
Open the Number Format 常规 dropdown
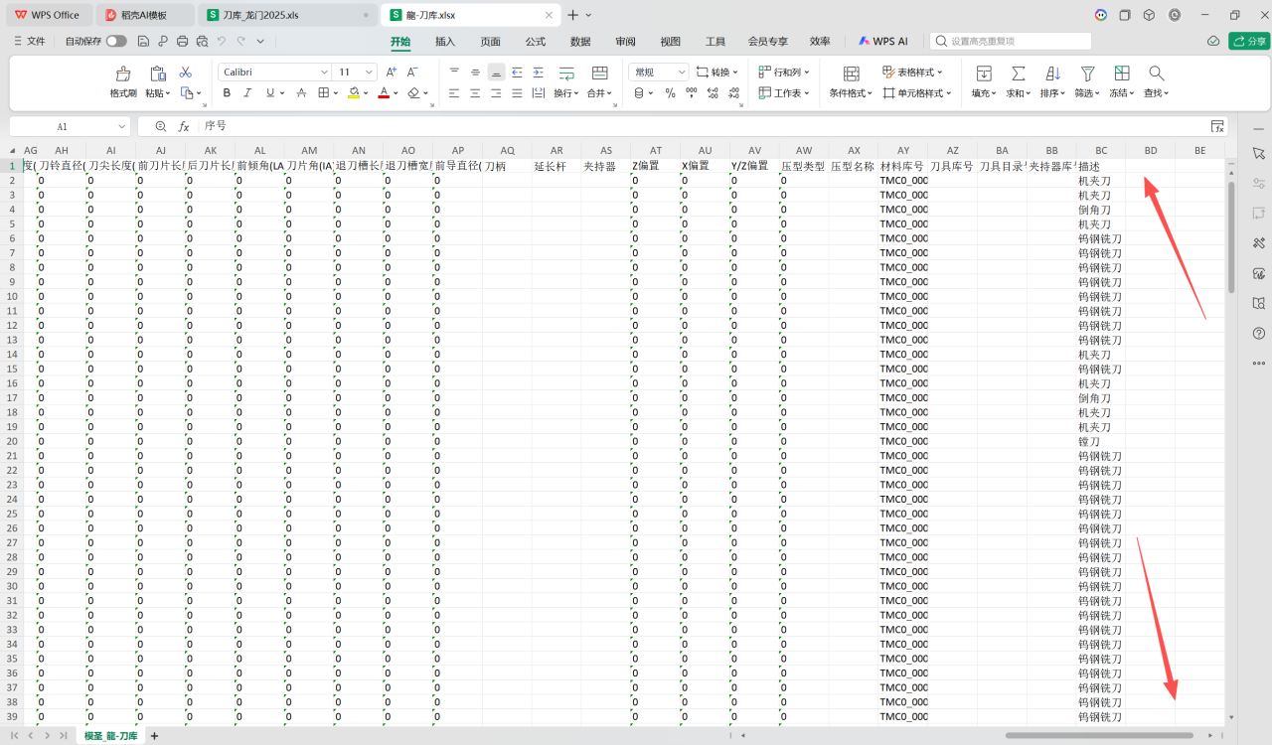point(682,73)
